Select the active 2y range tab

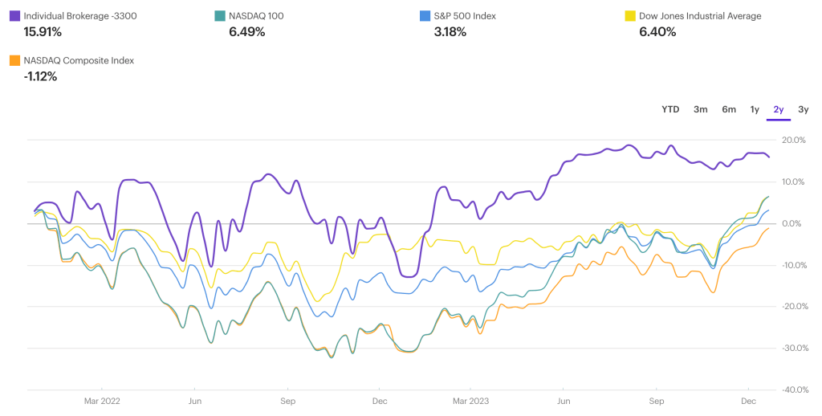779,109
